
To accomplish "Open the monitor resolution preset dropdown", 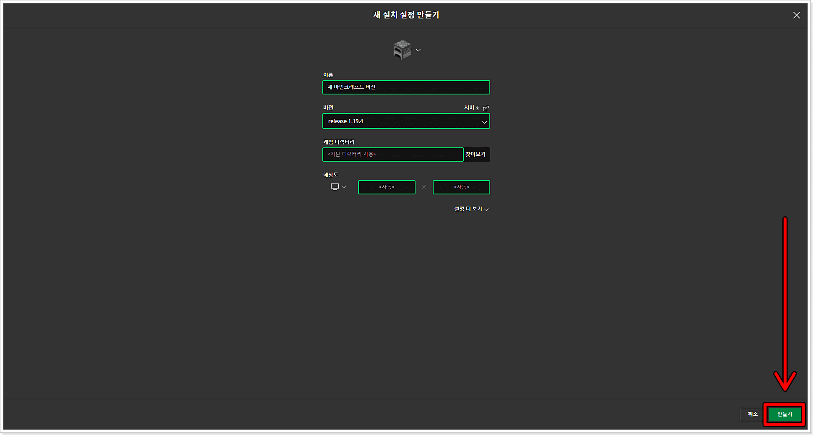I will pos(339,187).
